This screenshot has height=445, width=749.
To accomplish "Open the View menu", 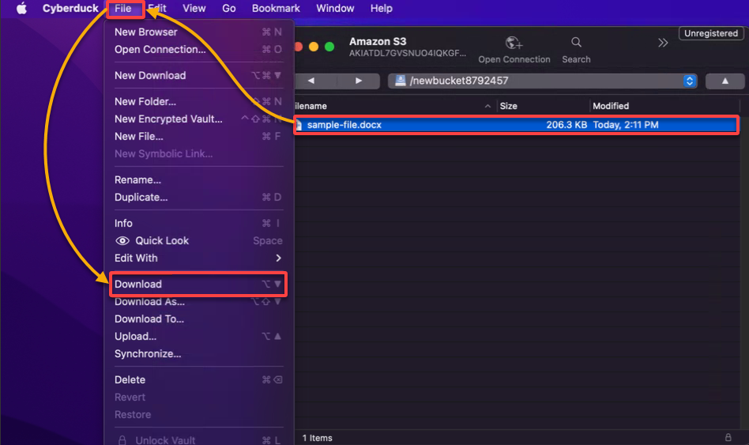I will coord(194,8).
